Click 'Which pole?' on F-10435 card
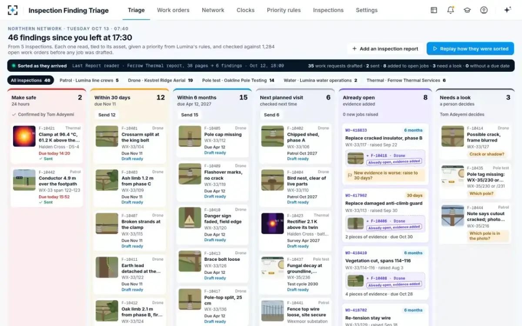 [482, 193]
